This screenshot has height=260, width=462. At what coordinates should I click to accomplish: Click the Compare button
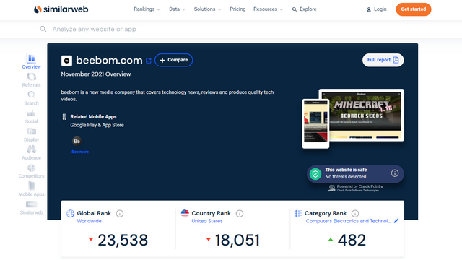click(x=173, y=60)
